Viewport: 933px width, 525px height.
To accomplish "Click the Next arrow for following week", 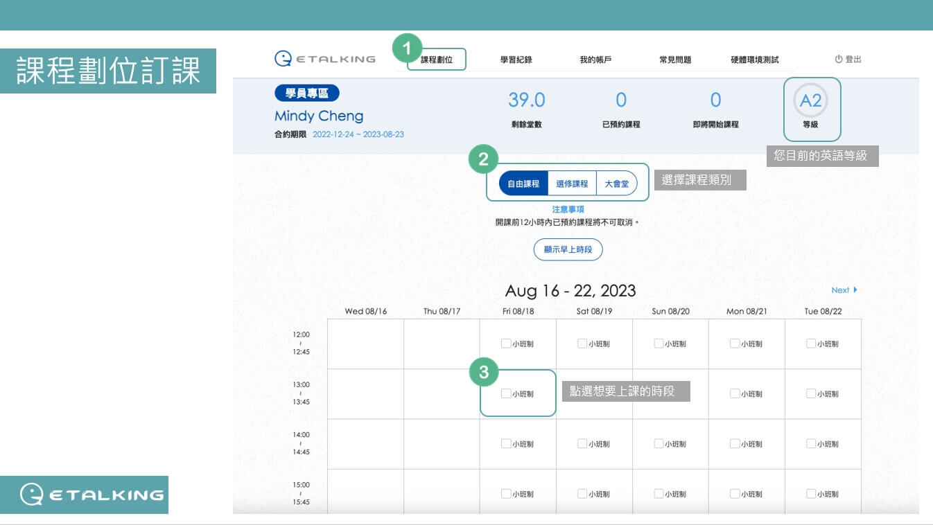I will 844,290.
